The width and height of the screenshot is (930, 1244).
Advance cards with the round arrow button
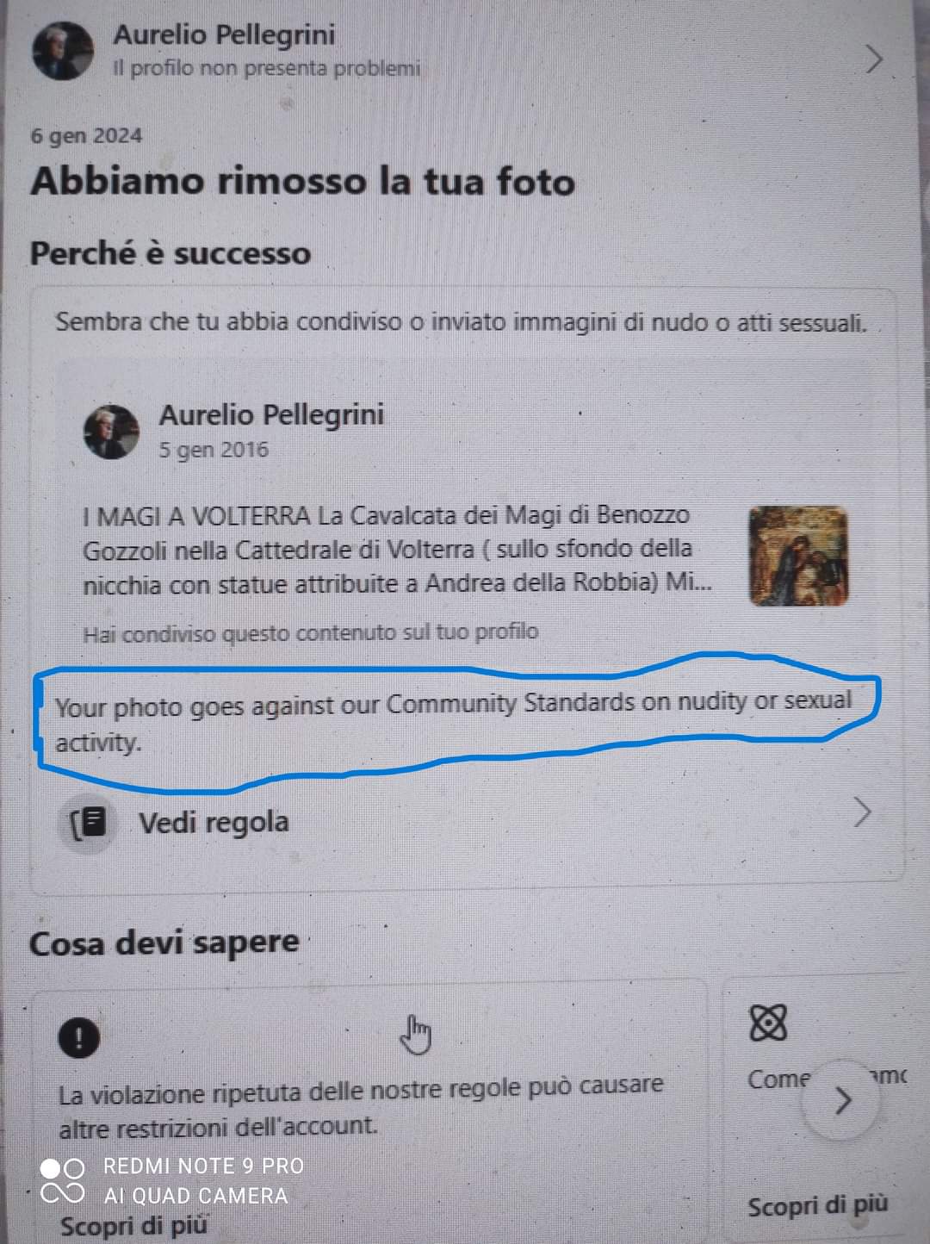pyautogui.click(x=842, y=1100)
